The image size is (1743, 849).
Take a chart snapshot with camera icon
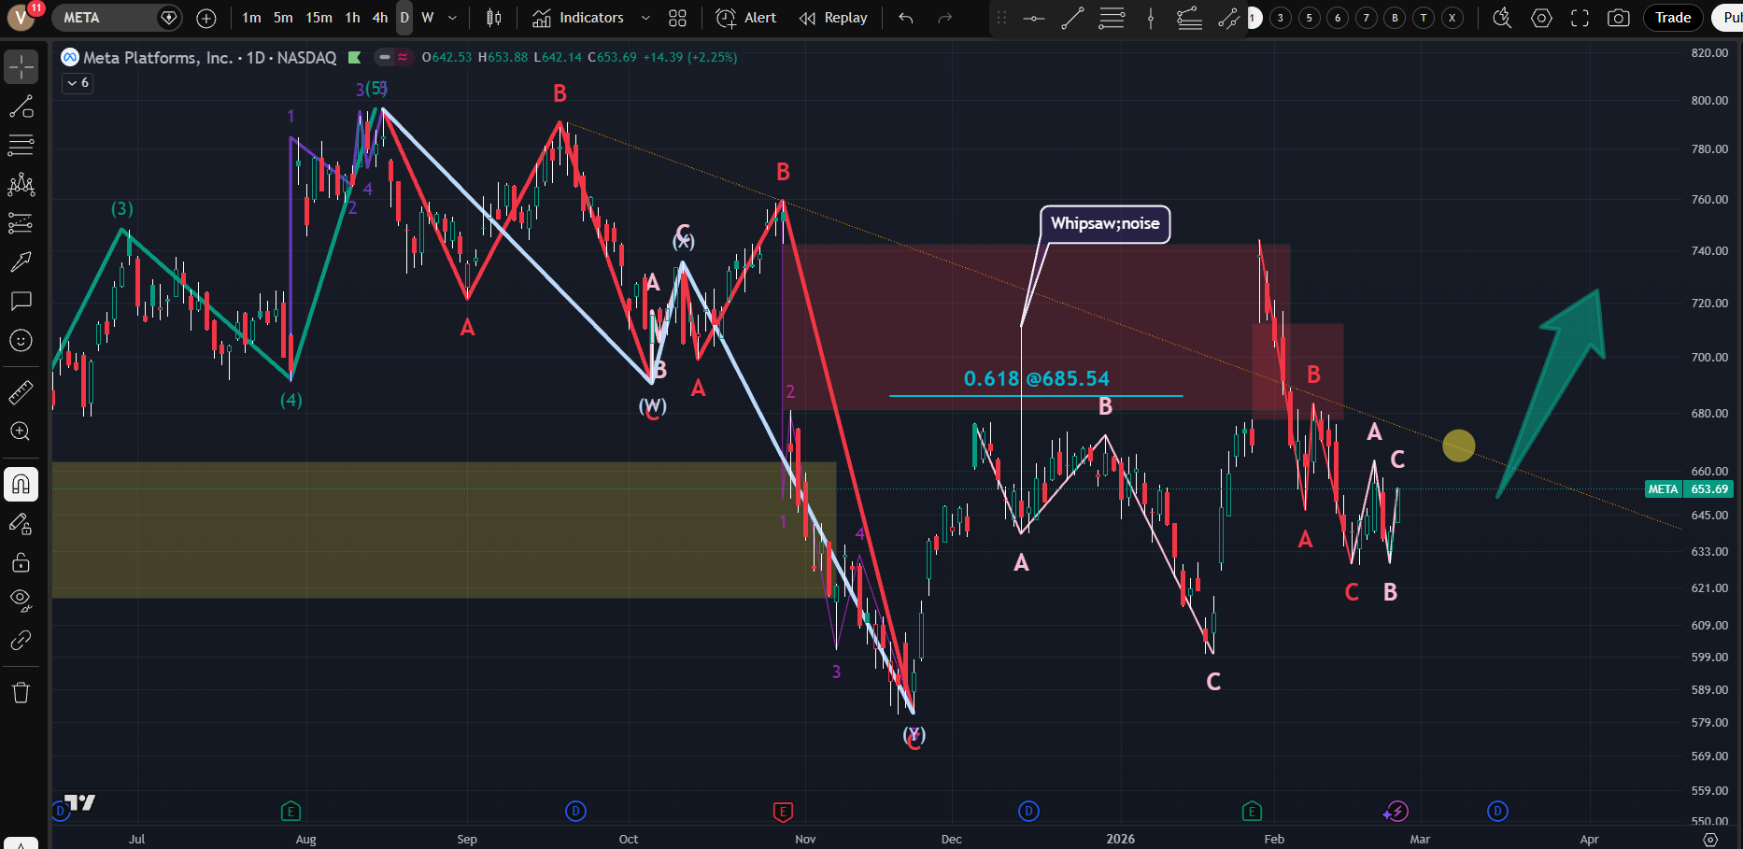coord(1619,18)
